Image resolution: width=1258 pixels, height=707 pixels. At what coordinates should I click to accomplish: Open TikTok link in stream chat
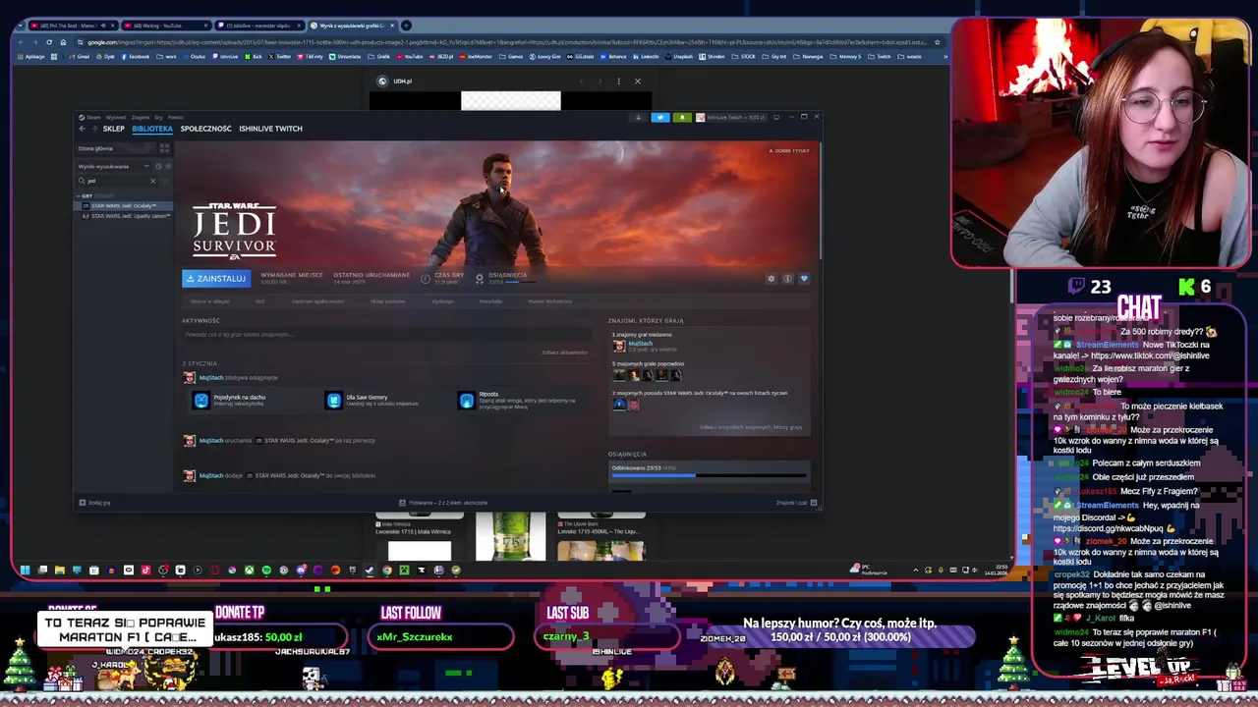coord(1150,355)
